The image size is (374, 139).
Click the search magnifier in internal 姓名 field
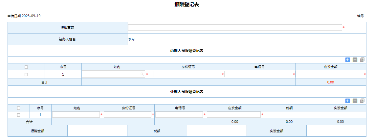[x=142, y=74]
